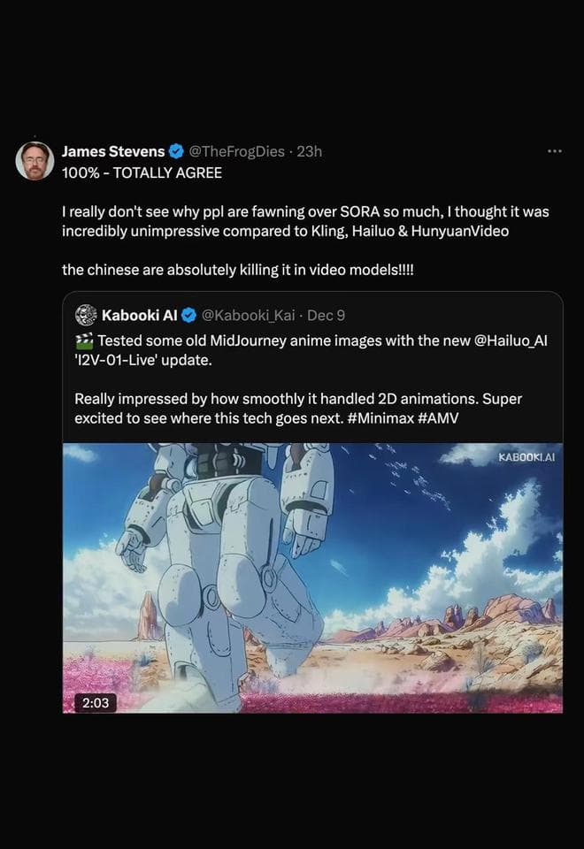This screenshot has height=849, width=584.
Task: Open James Stevens' profile avatar
Action: click(35, 160)
